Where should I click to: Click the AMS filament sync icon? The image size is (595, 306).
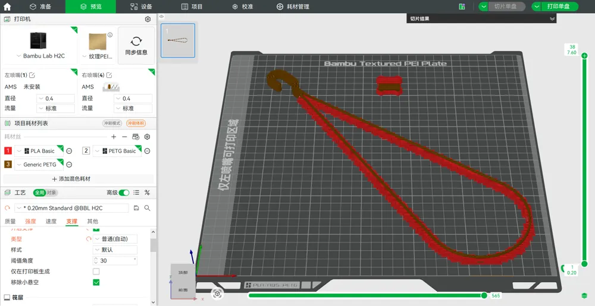click(136, 137)
